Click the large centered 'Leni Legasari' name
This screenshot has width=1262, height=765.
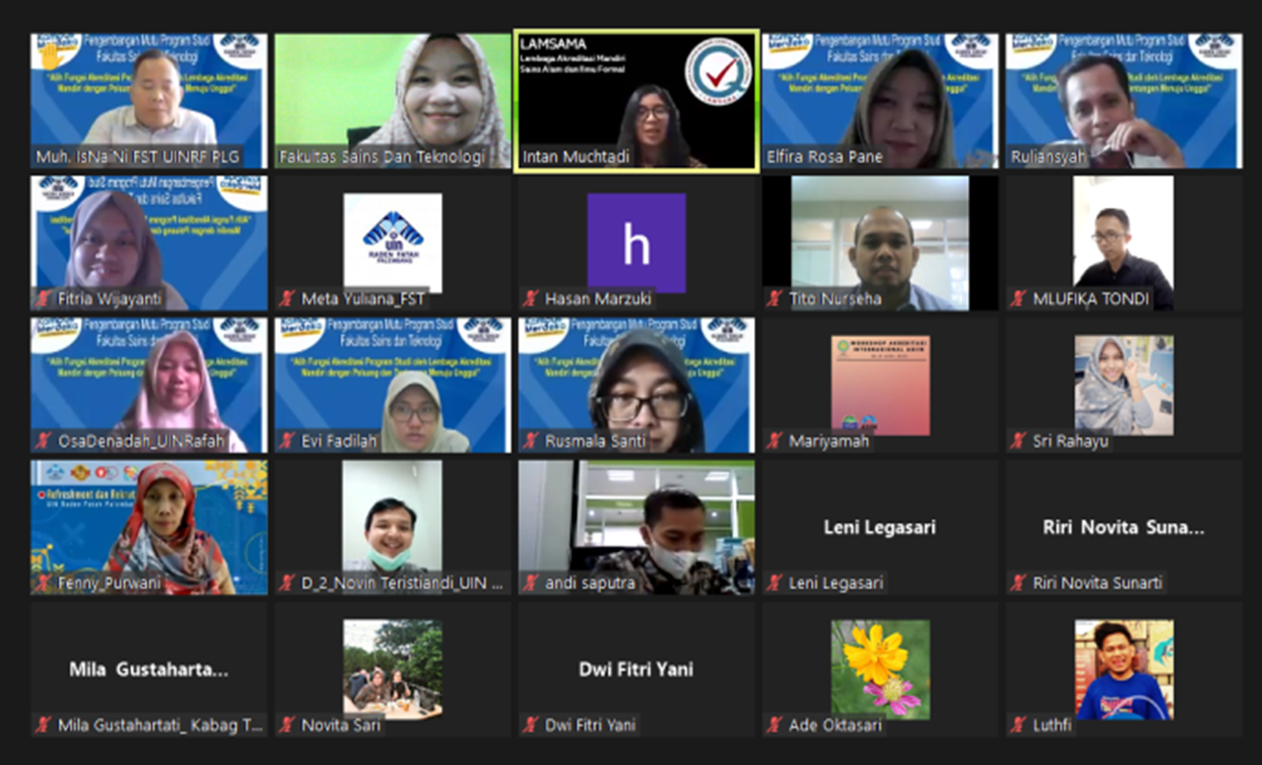tap(879, 527)
